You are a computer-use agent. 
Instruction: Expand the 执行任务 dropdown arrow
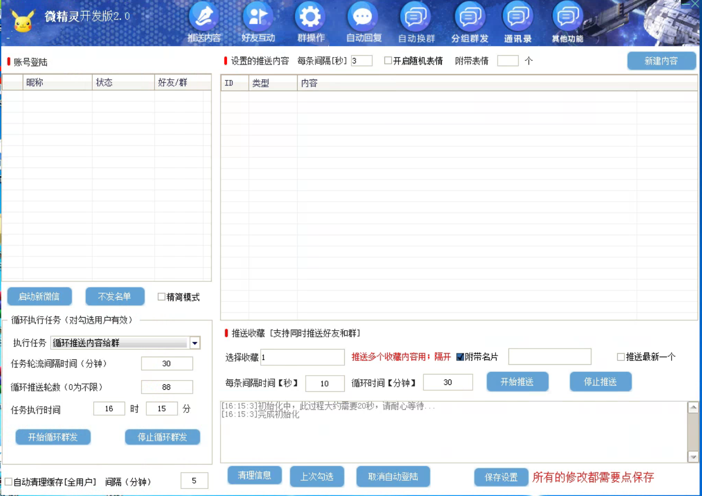[x=195, y=343]
